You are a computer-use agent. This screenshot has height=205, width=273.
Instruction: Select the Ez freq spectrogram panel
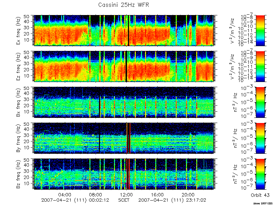124,66
